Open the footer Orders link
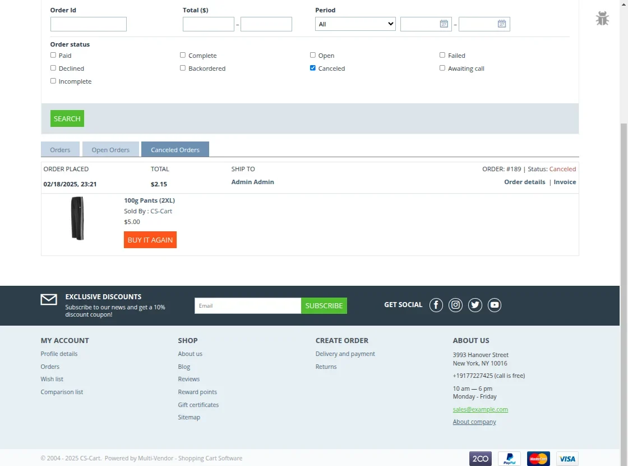Screen dimensions: 628x466 click(50, 367)
